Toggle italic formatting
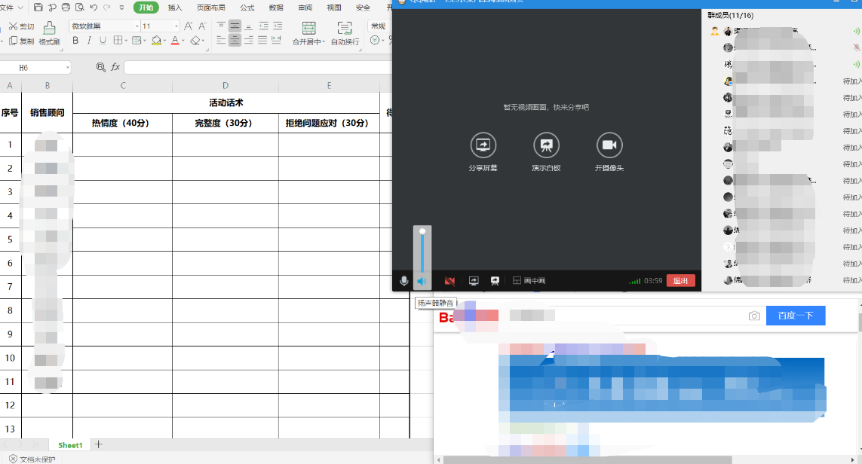 89,41
